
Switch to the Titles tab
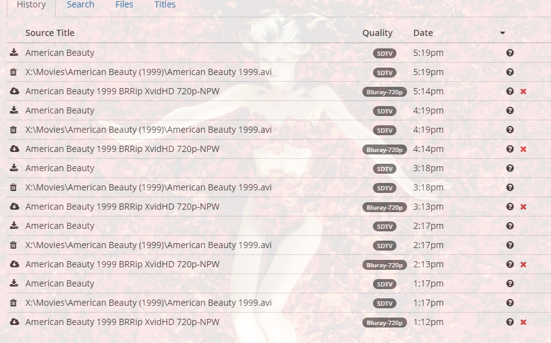[x=165, y=4]
